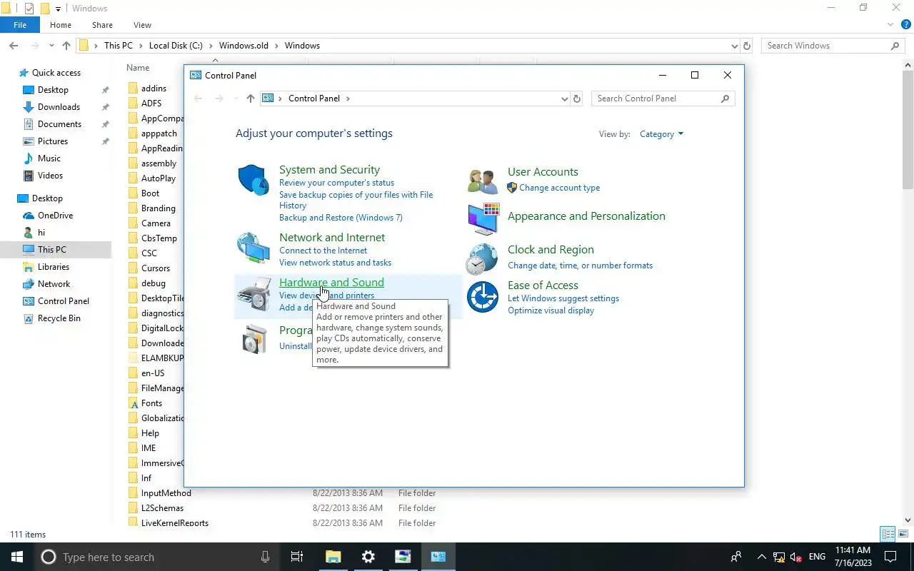
Task: Click the Clock and Region globe icon
Action: coord(482,259)
